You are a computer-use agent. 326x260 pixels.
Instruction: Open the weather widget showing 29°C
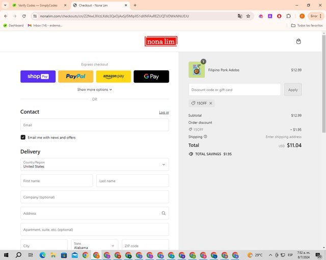[255, 255]
